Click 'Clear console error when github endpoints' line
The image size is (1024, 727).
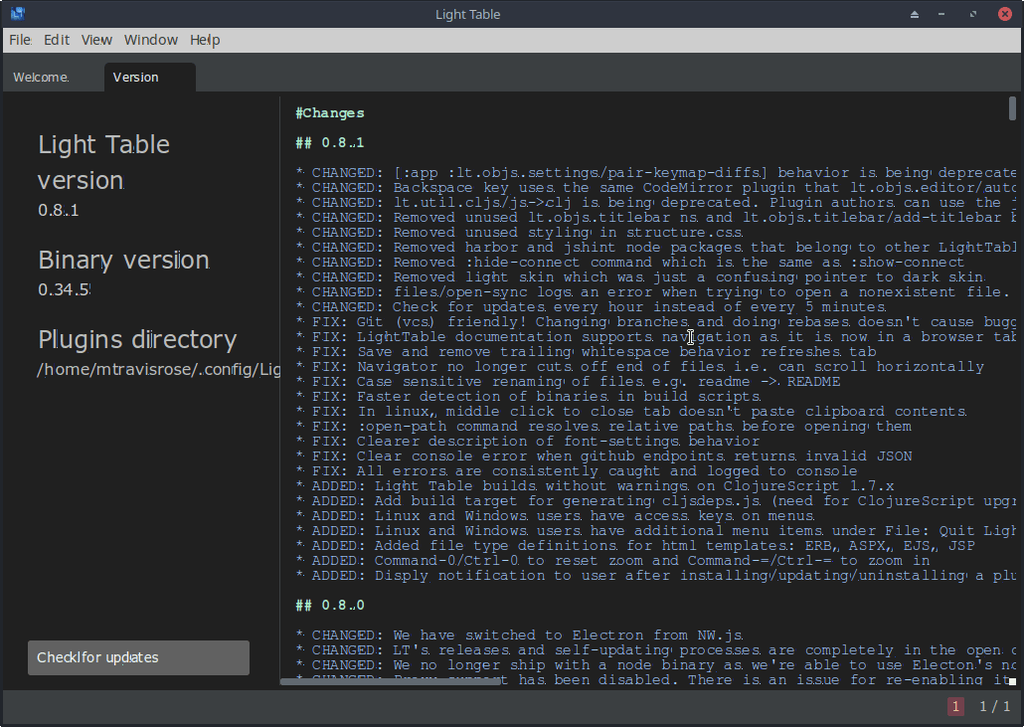[x=604, y=456]
